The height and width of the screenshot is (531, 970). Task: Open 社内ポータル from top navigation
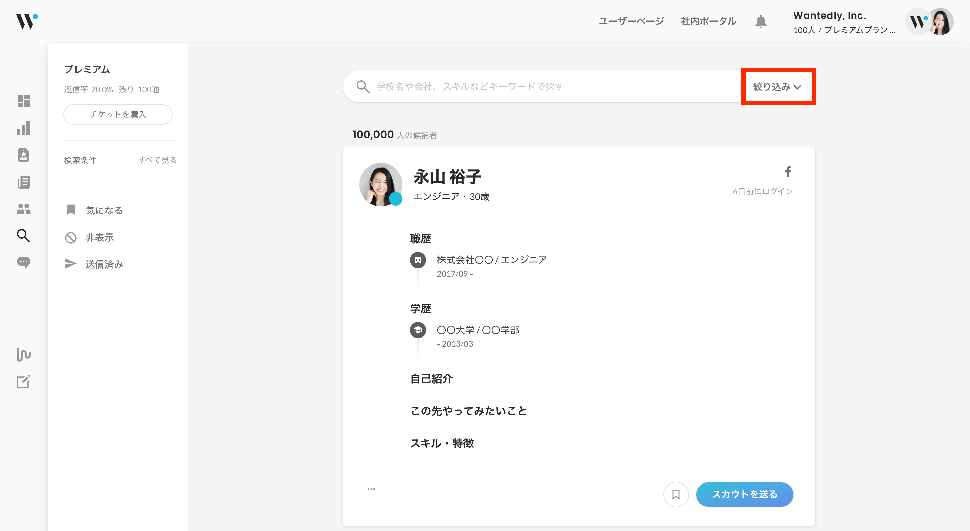pyautogui.click(x=708, y=21)
